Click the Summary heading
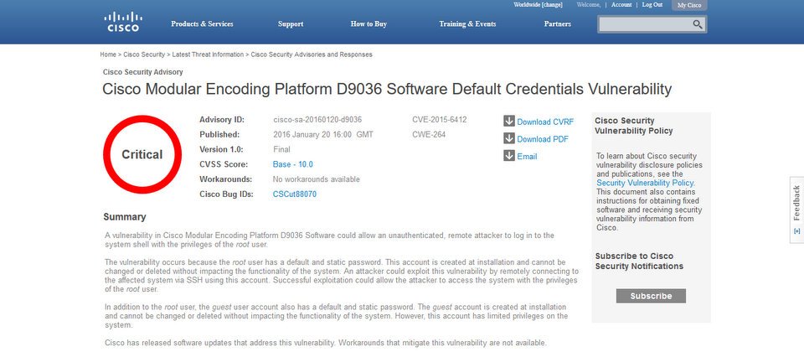 (125, 217)
